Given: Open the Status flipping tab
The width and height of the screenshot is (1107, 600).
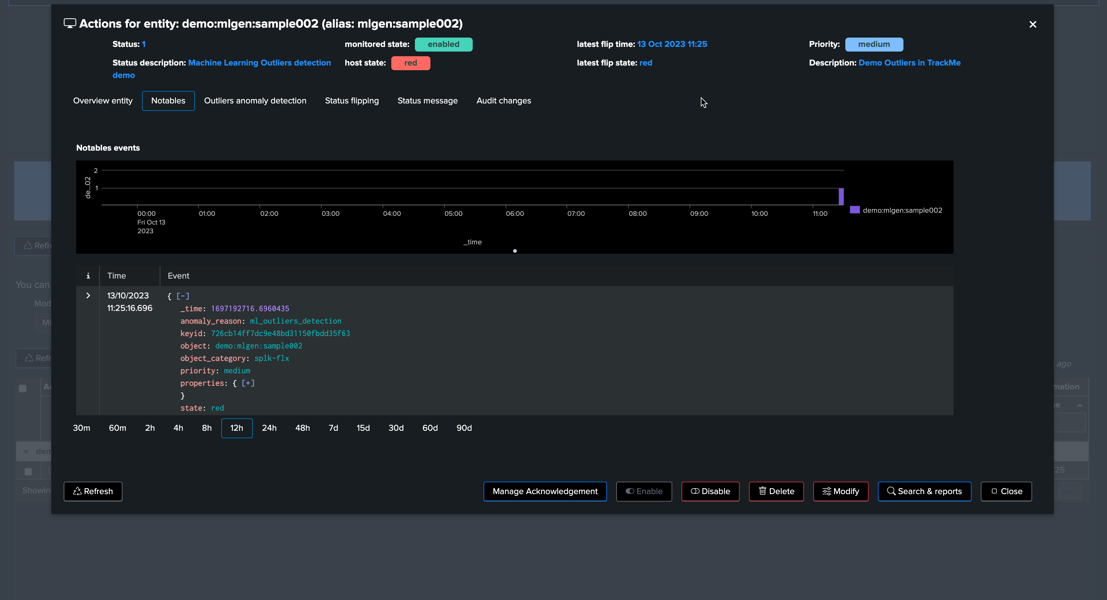Looking at the screenshot, I should pos(351,101).
